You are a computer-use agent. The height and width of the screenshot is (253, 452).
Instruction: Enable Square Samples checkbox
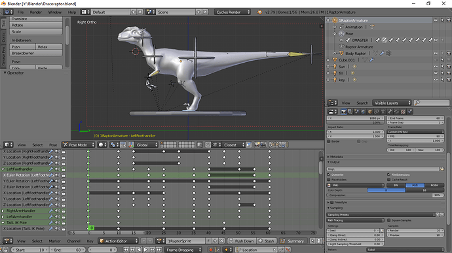389,220
